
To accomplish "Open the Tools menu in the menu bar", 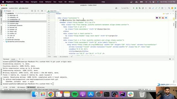I will coord(60,2).
